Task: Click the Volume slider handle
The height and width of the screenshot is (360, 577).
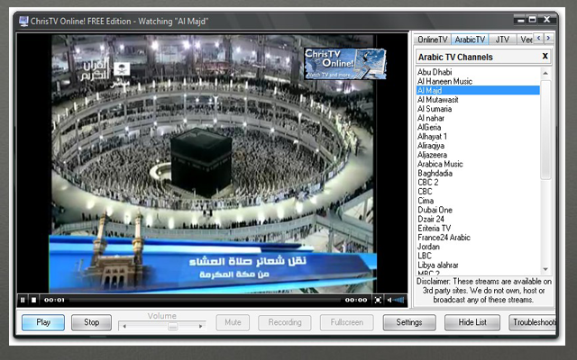Action: pos(172,326)
